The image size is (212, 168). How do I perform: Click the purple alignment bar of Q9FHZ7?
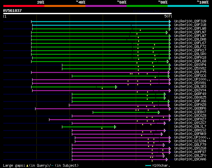109,119
